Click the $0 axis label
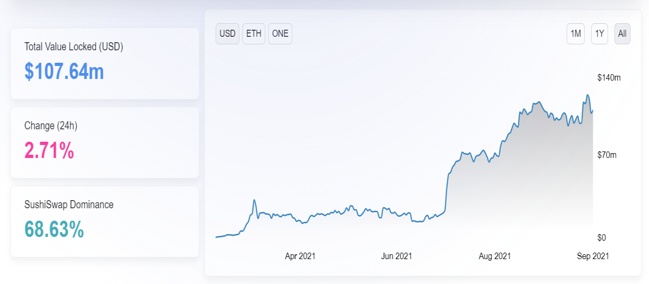Screen dimensions: 649x284 (x=602, y=238)
